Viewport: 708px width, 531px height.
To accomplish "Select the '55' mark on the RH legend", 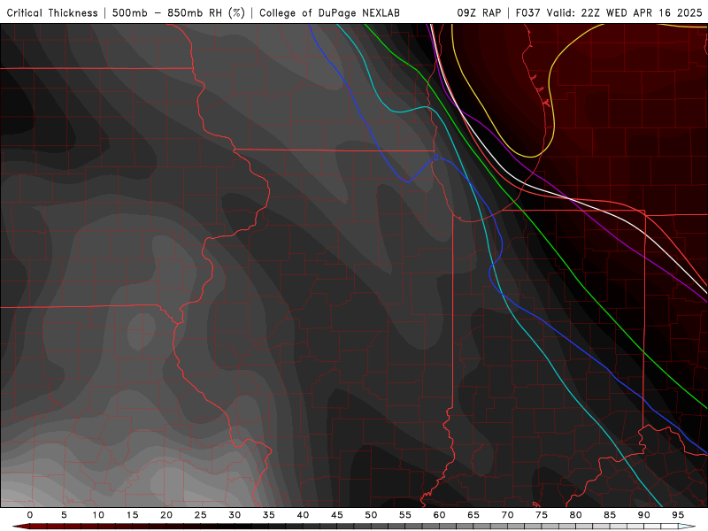I will tap(405, 515).
